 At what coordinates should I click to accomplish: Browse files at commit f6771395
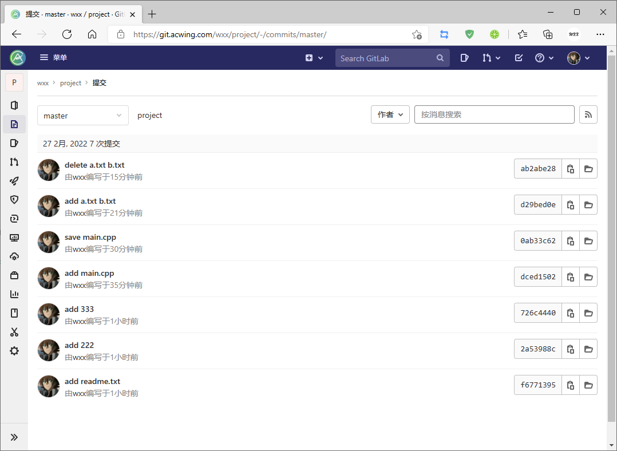[x=588, y=385]
